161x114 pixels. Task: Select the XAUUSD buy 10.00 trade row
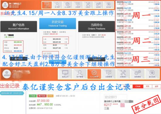138,21
